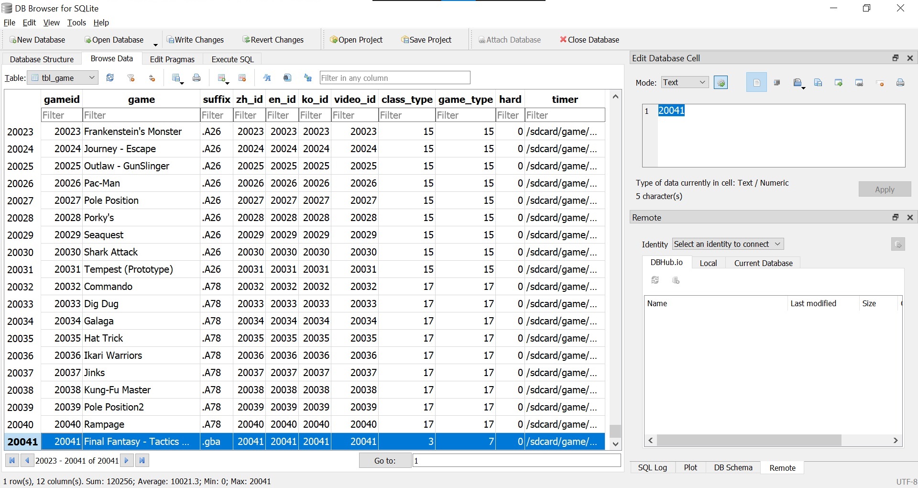The width and height of the screenshot is (918, 488).
Task: Open the Identity selection dropdown
Action: pyautogui.click(x=727, y=244)
